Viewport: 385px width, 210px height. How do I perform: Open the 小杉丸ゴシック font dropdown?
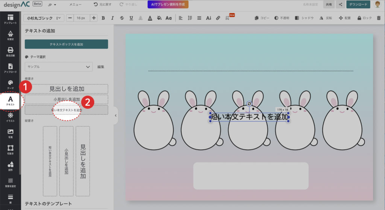(x=44, y=18)
